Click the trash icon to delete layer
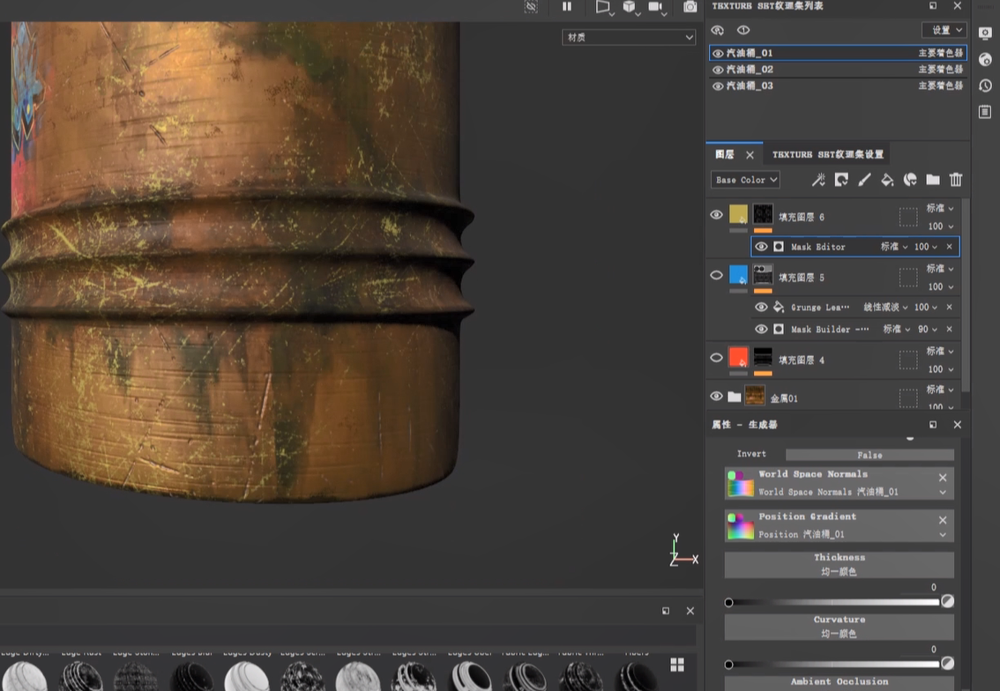 click(956, 180)
